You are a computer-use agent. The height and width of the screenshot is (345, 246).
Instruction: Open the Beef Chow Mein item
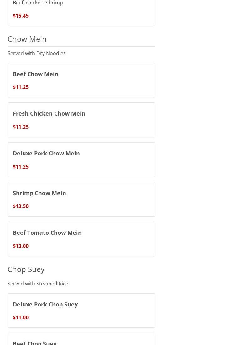[36, 74]
